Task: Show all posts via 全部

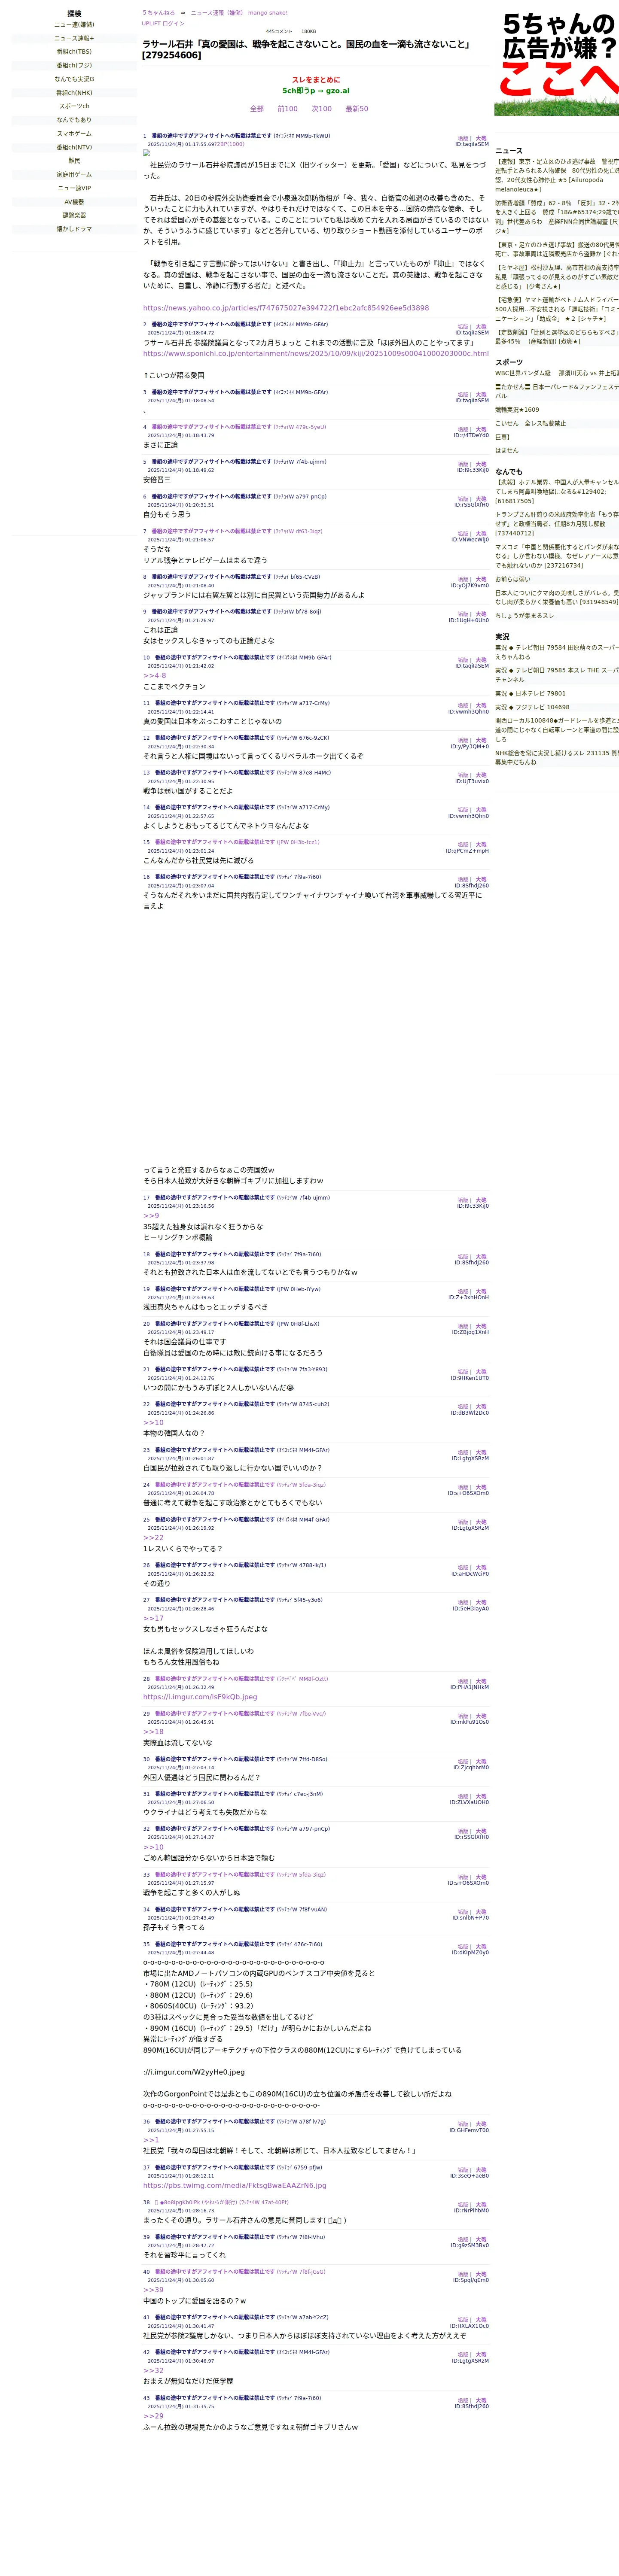Action: pyautogui.click(x=257, y=109)
